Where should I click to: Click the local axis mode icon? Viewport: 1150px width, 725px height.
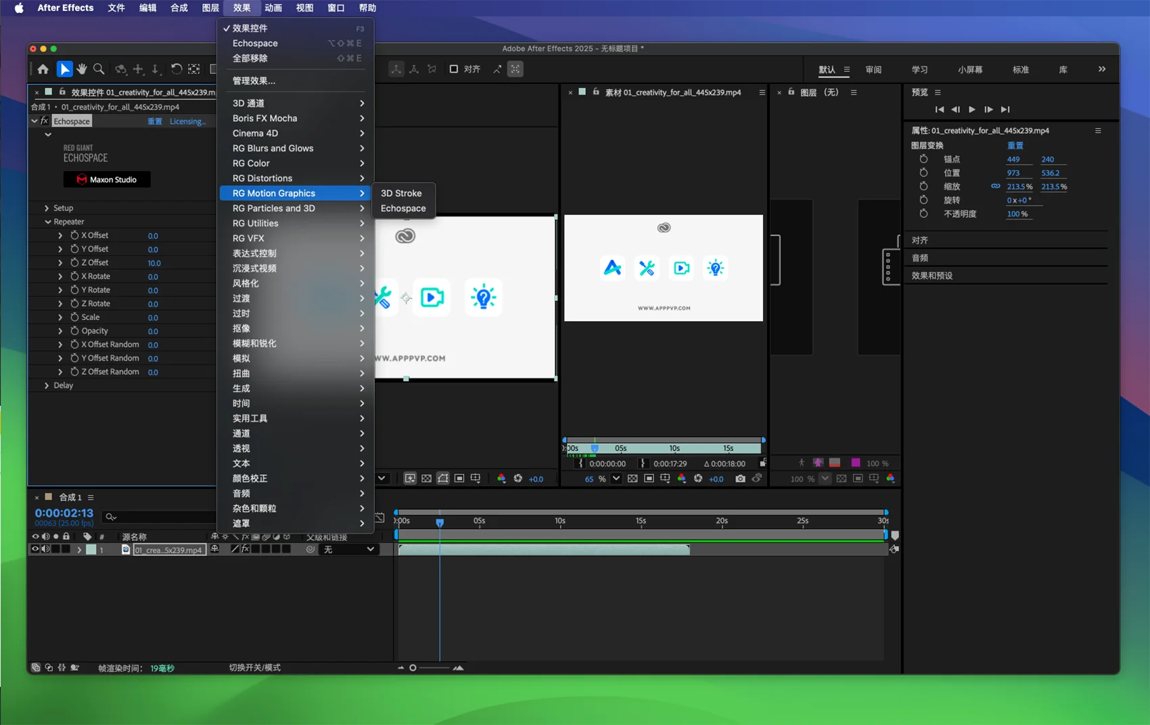coord(396,69)
